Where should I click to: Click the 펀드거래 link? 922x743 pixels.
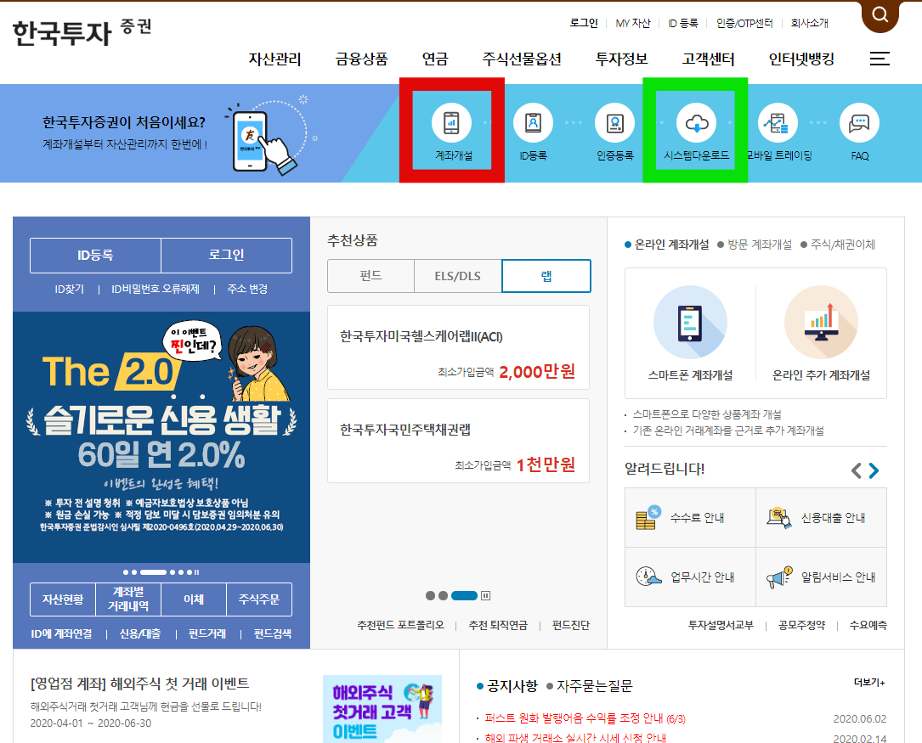coord(207,633)
